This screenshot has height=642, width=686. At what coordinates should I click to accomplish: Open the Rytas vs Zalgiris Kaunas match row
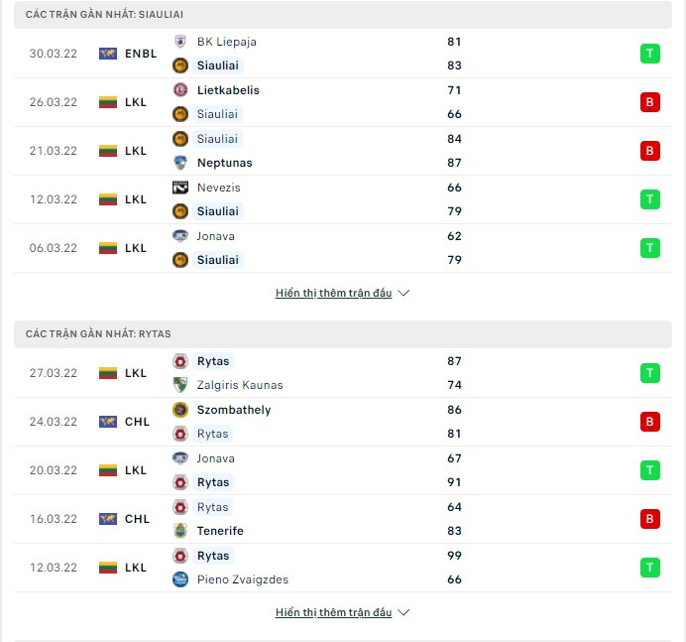point(343,373)
